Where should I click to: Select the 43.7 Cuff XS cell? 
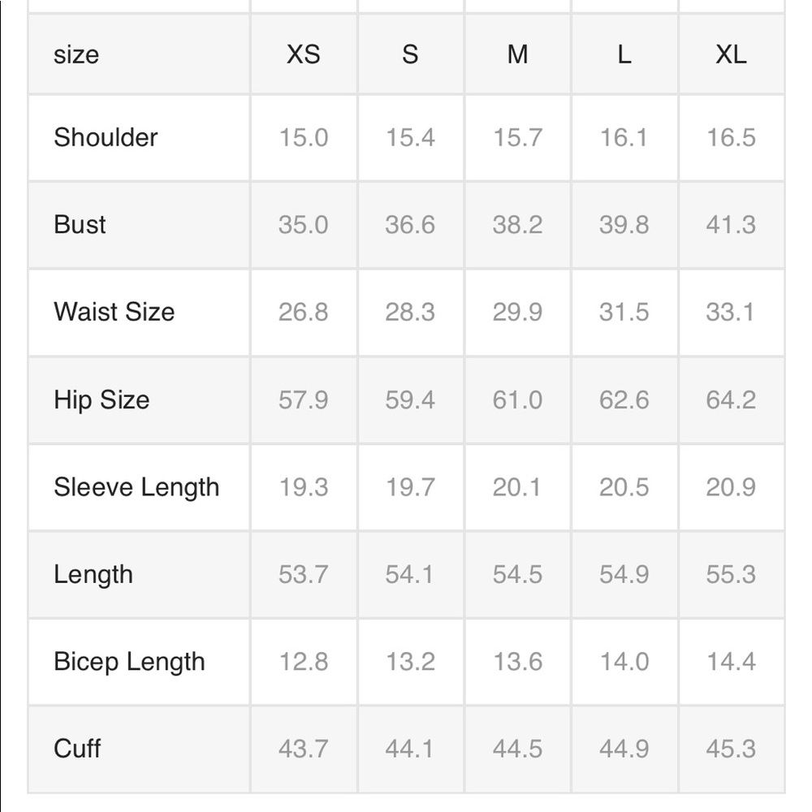[304, 749]
